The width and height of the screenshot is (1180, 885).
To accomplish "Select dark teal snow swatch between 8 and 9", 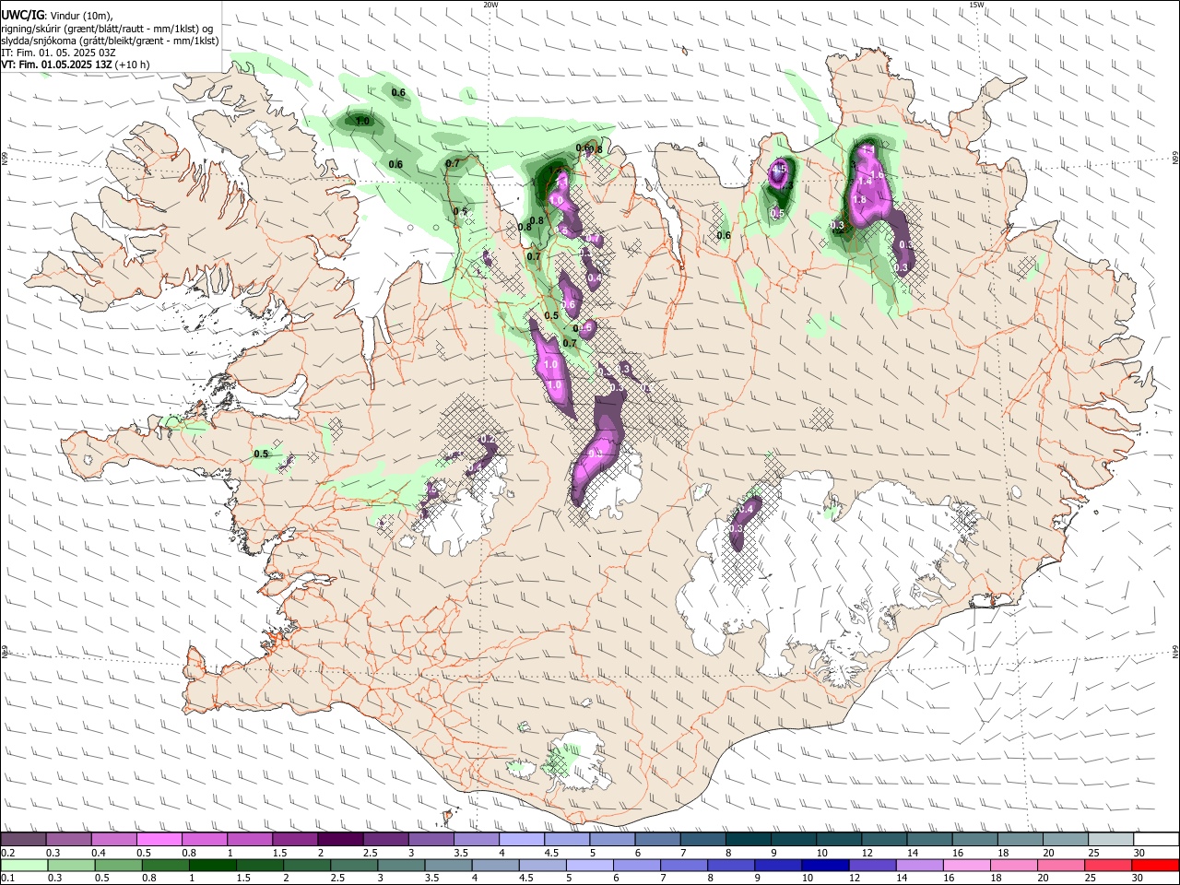I will 746,840.
